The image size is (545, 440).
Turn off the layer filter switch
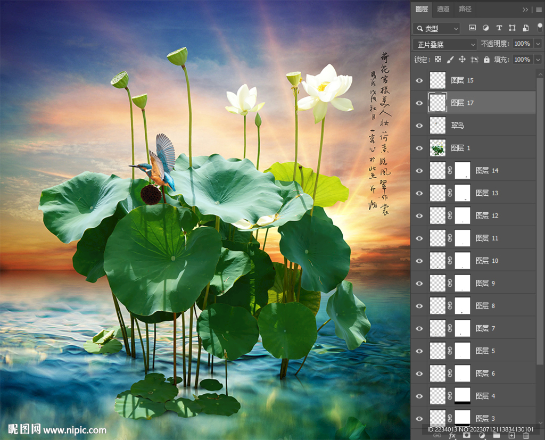tap(540, 27)
